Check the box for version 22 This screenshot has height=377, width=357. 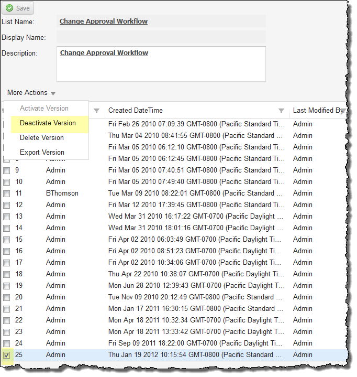[6, 320]
